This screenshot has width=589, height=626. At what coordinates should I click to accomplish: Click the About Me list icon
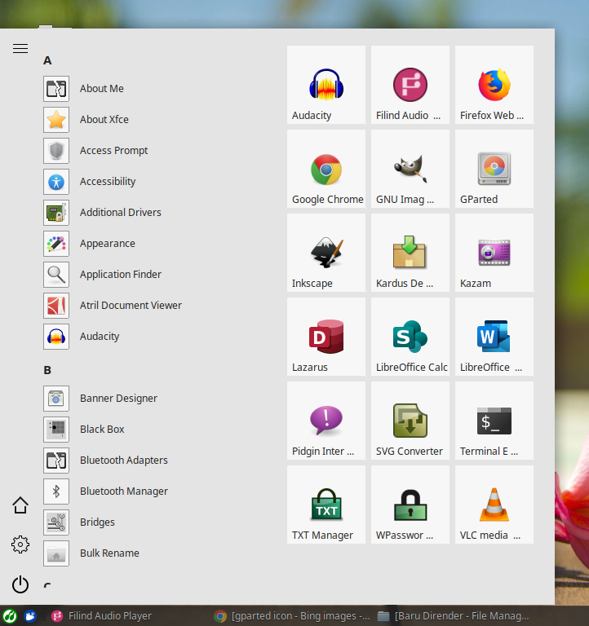[56, 89]
